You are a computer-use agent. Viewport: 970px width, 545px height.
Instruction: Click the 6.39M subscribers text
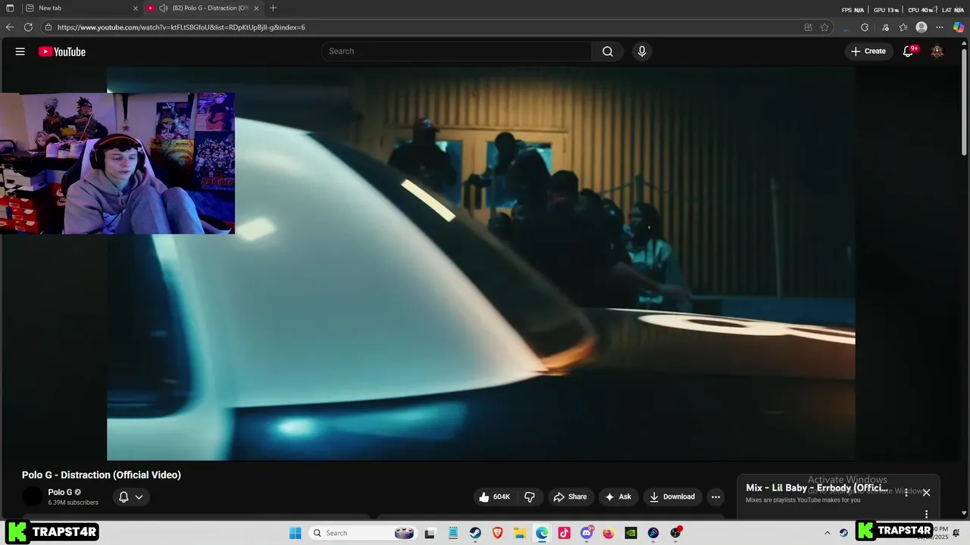(73, 503)
